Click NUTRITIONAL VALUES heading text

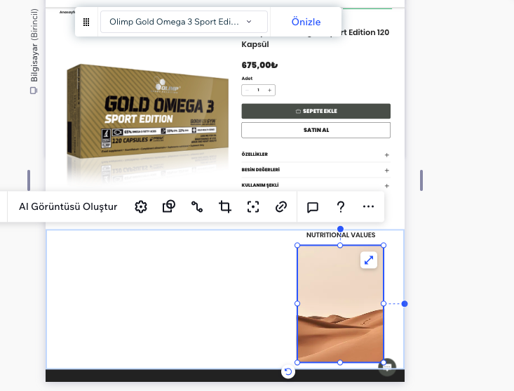click(x=341, y=235)
